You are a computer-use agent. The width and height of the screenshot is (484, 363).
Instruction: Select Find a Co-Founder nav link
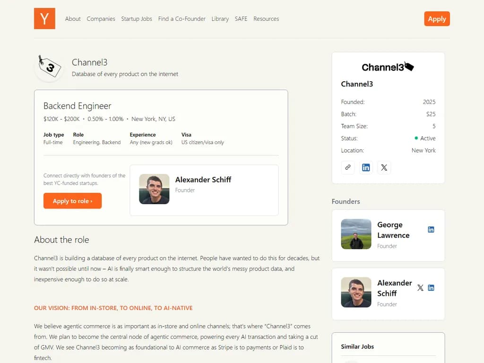point(181,19)
